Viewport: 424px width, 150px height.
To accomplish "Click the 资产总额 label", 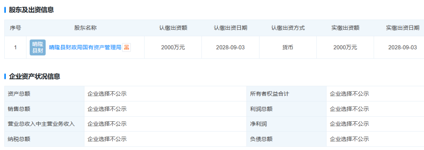I will (19, 94).
